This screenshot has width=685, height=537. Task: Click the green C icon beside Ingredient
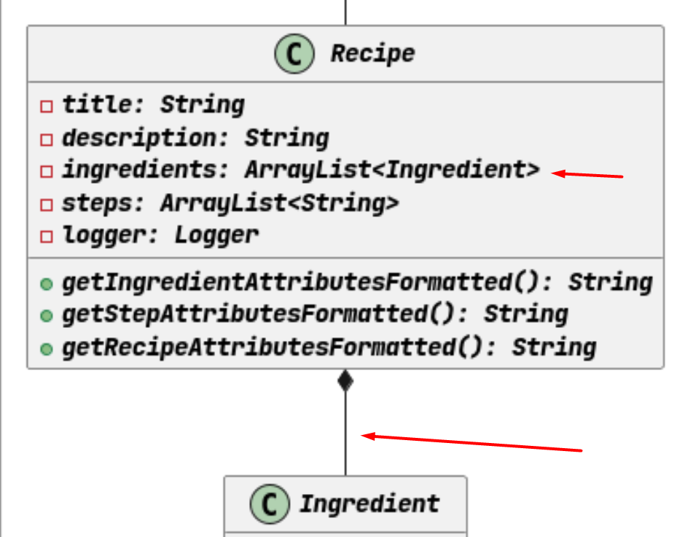pyautogui.click(x=270, y=503)
